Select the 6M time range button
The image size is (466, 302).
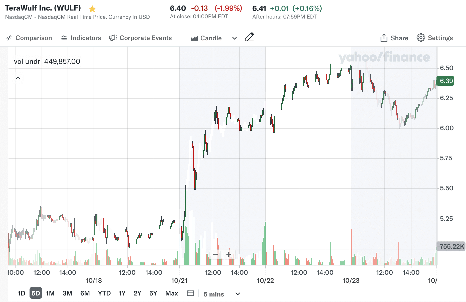(85, 293)
